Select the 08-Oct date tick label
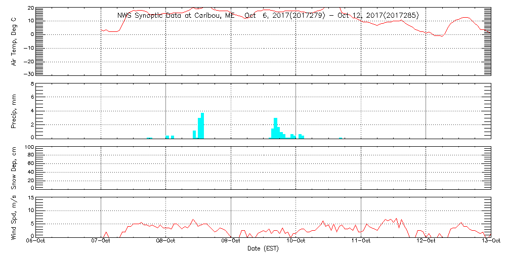The width and height of the screenshot is (506, 253). point(166,242)
